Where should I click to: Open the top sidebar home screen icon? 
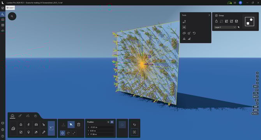[3, 8]
